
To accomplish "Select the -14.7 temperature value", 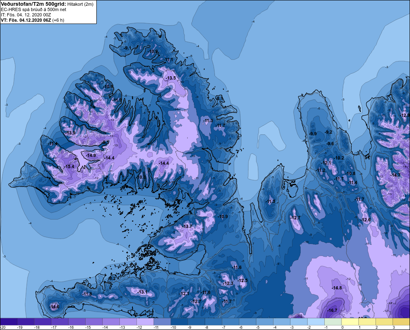I will point(395,175).
